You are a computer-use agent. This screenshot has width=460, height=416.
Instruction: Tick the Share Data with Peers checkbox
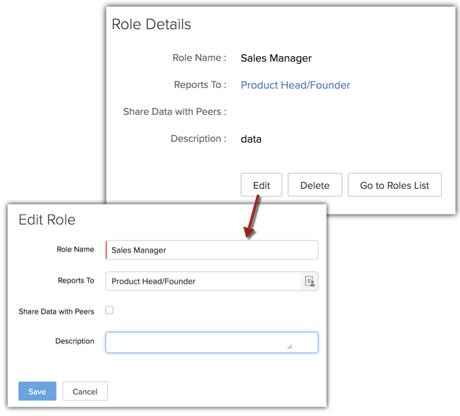pos(109,310)
